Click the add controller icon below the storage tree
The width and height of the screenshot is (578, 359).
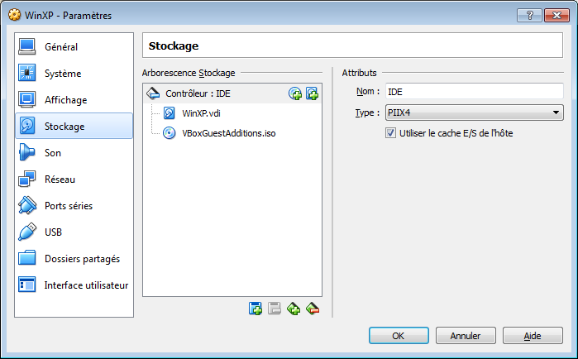(256, 309)
